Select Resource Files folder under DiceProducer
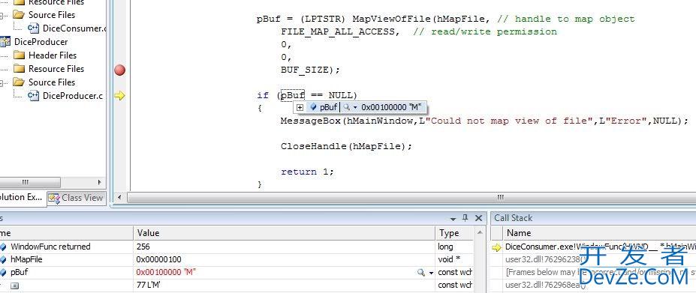This screenshot has height=293, width=696. click(56, 69)
